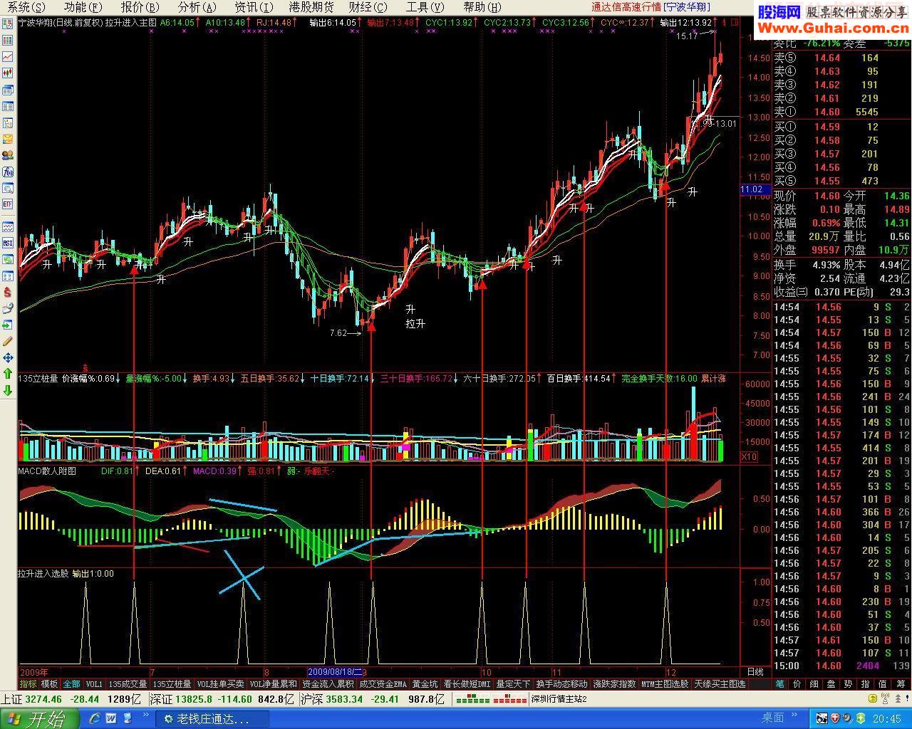
Task: Open the 功能(F) menu
Action: [x=83, y=7]
